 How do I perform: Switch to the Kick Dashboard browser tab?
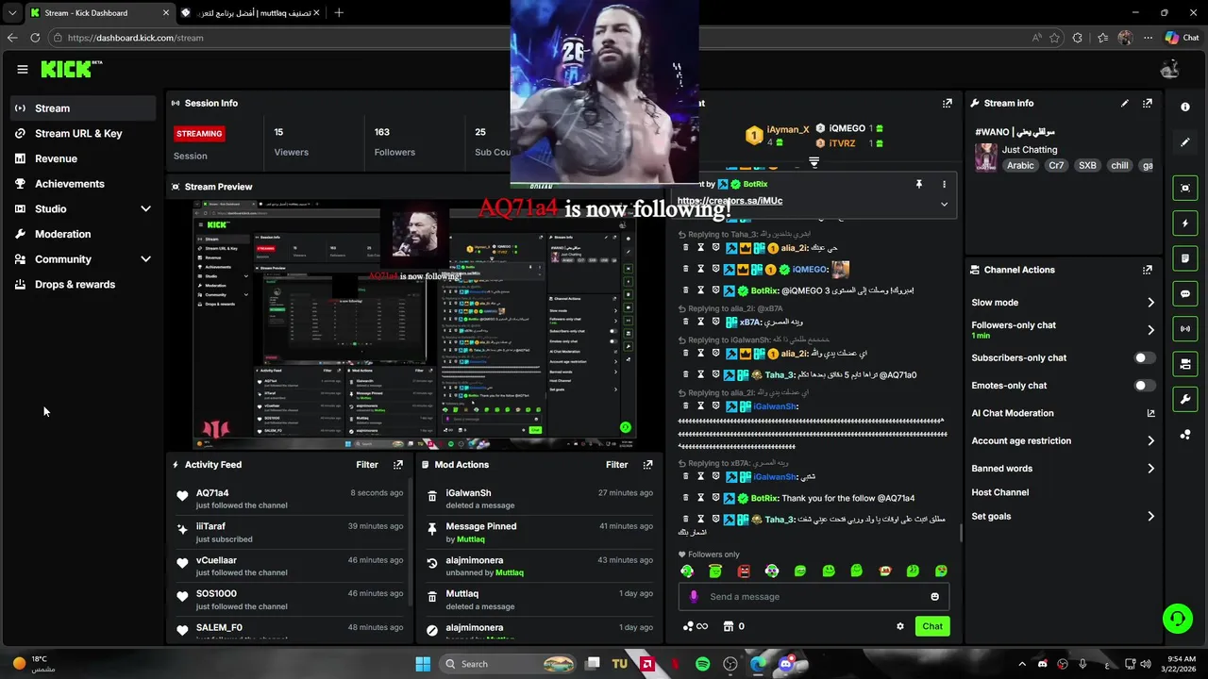98,12
